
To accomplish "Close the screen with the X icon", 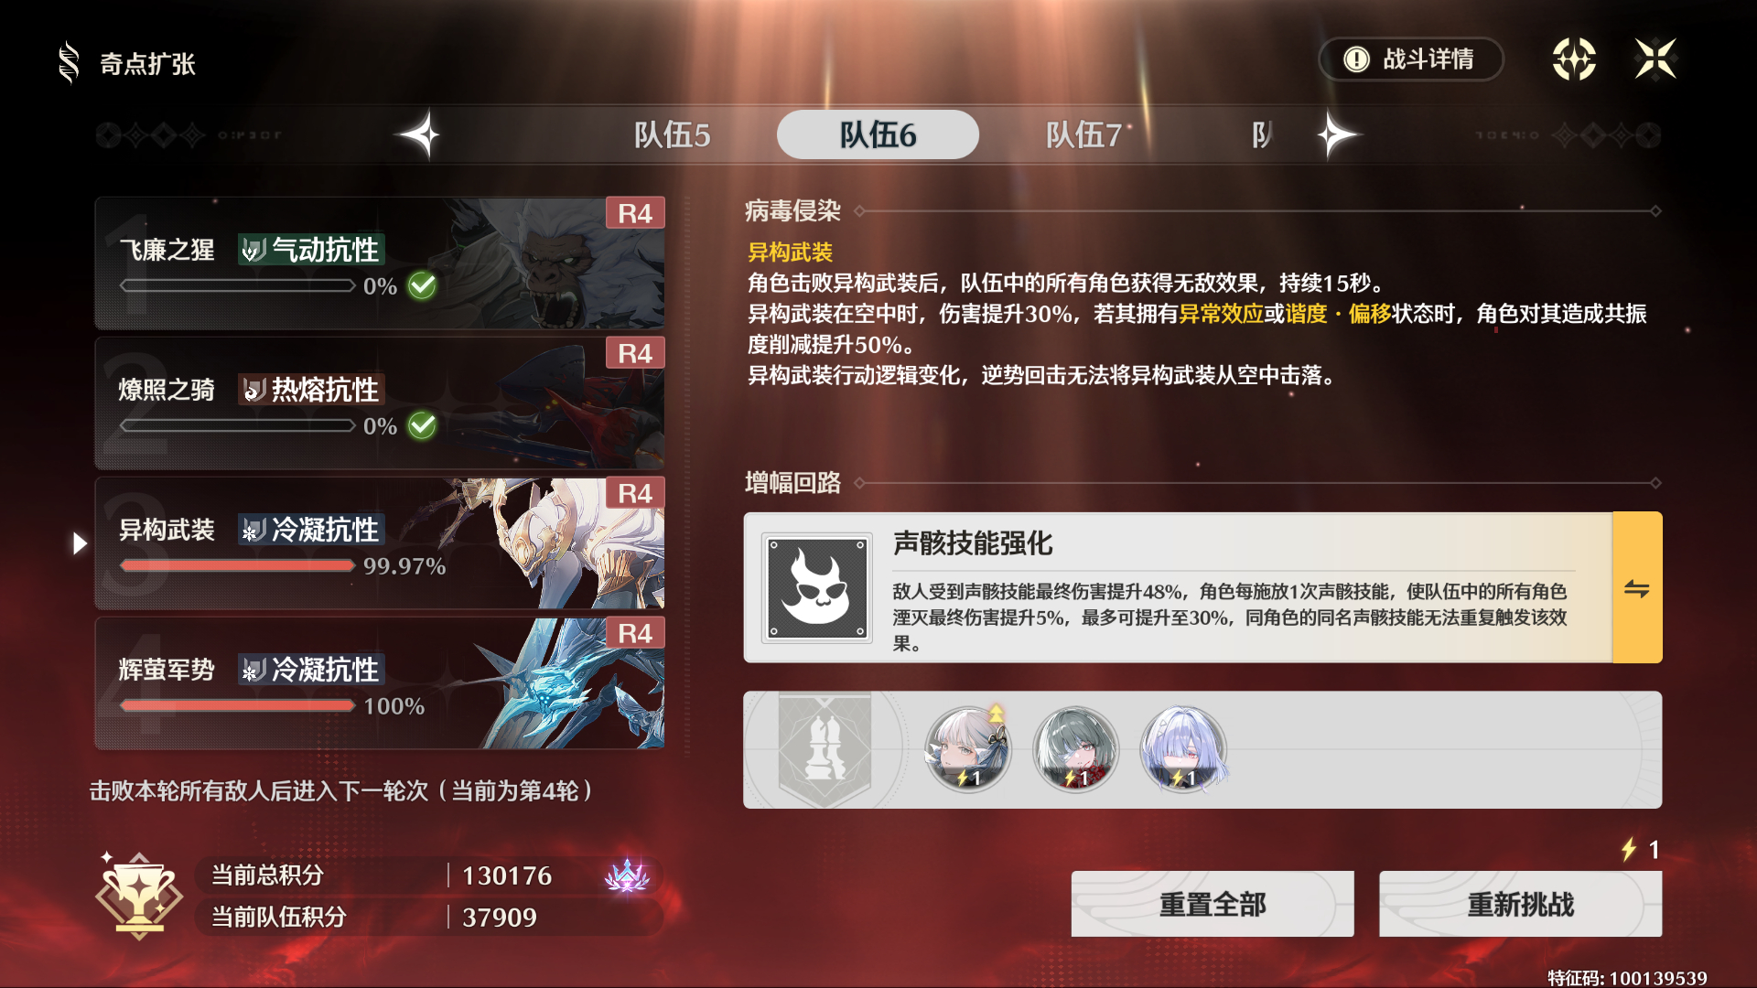I will [x=1655, y=59].
